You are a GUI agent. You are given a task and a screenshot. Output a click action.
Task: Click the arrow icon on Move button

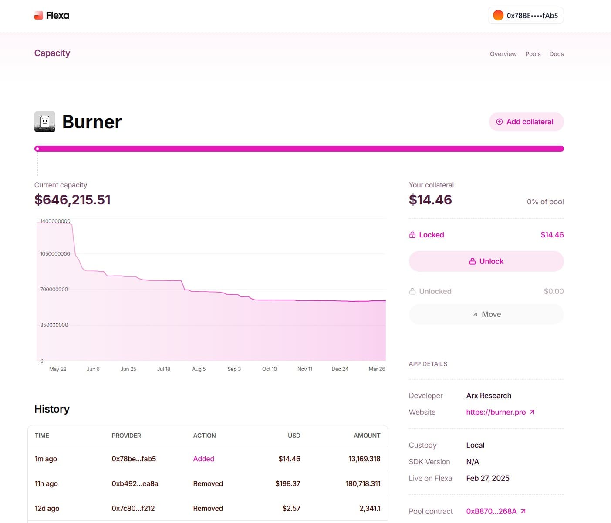(x=475, y=314)
